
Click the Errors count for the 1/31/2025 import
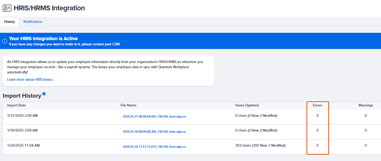317,116
